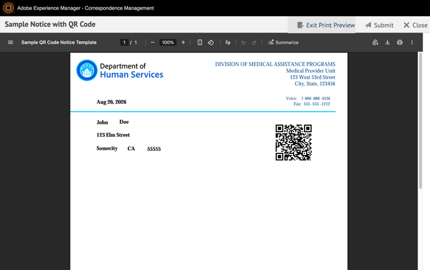Screen dimensions: 430x270
Task: Click the 'Sample Notice with QR Code' heading
Action: 50,25
